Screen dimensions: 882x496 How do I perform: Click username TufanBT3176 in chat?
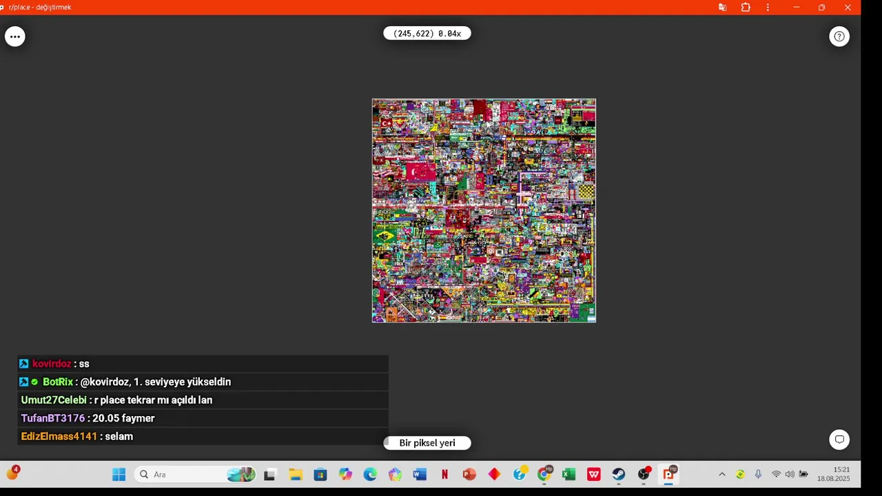53,418
